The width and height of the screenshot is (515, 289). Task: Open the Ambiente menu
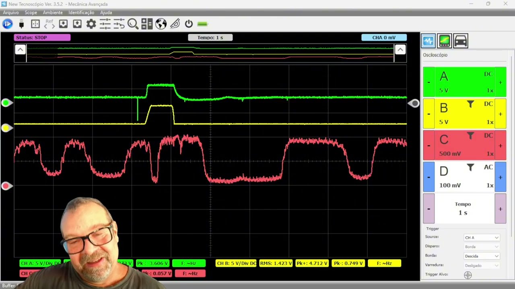click(53, 13)
